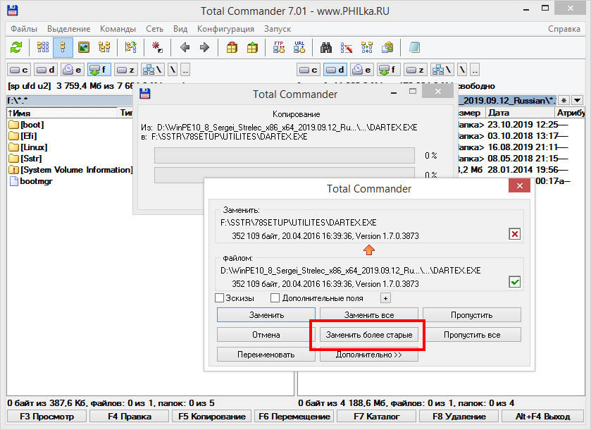This screenshot has width=591, height=430.
Task: Open the Конфигурация menu
Action: pyautogui.click(x=225, y=29)
